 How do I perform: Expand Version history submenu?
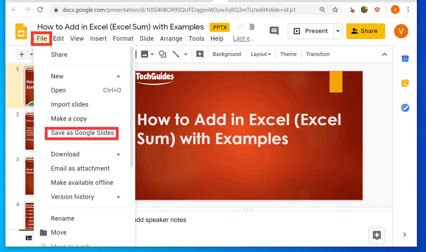(119, 197)
